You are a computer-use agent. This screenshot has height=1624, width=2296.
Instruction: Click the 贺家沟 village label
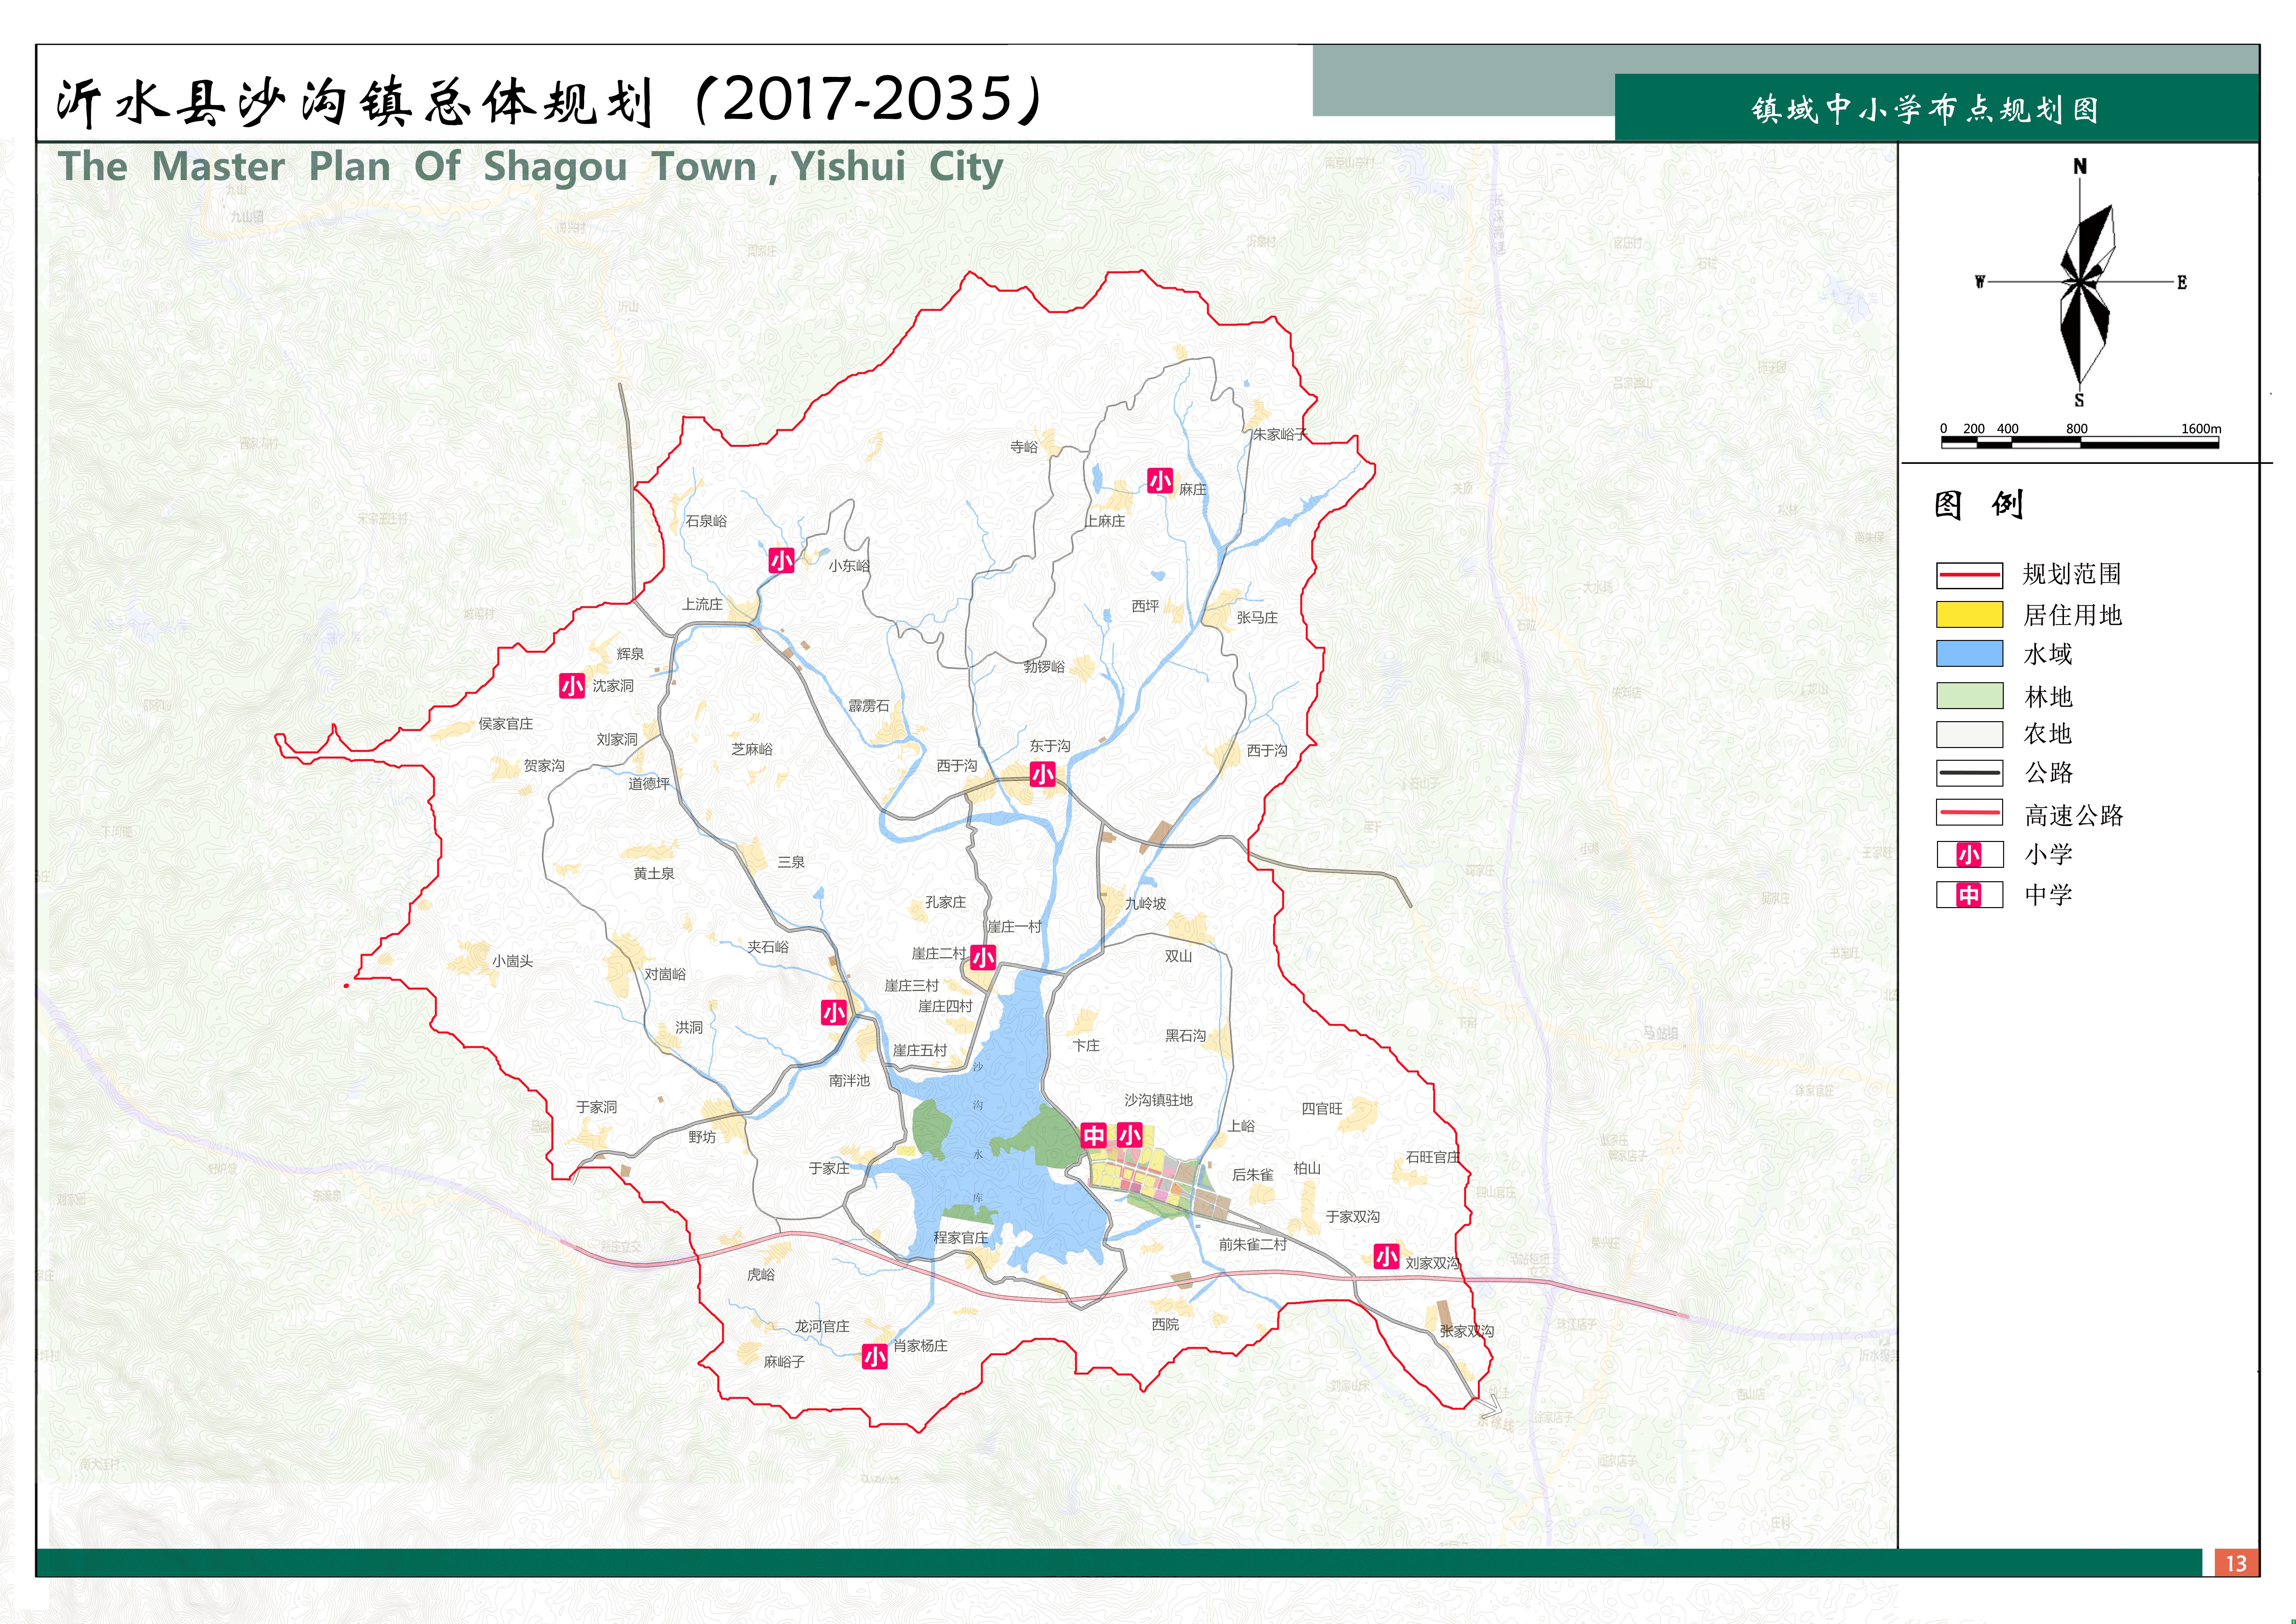(x=544, y=765)
